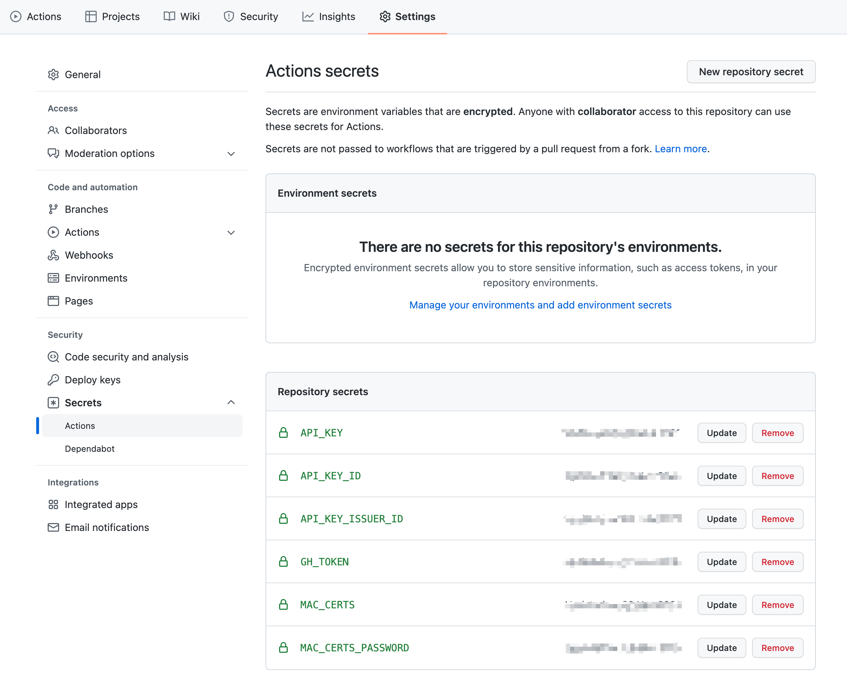Follow the Learn more link
The image size is (847, 680).
pos(680,149)
